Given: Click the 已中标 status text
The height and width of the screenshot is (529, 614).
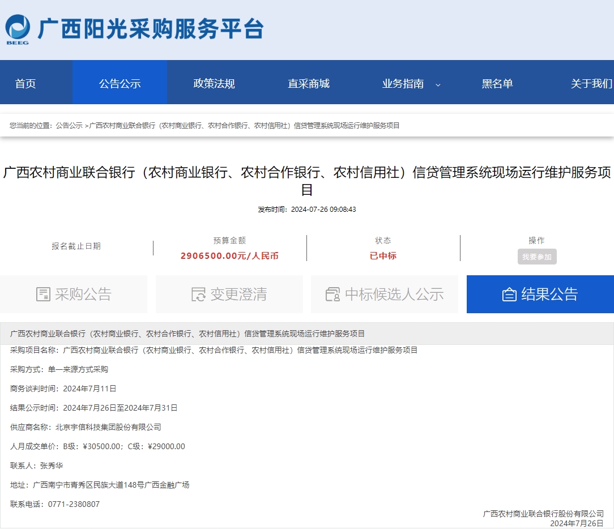Looking at the screenshot, I should 383,255.
